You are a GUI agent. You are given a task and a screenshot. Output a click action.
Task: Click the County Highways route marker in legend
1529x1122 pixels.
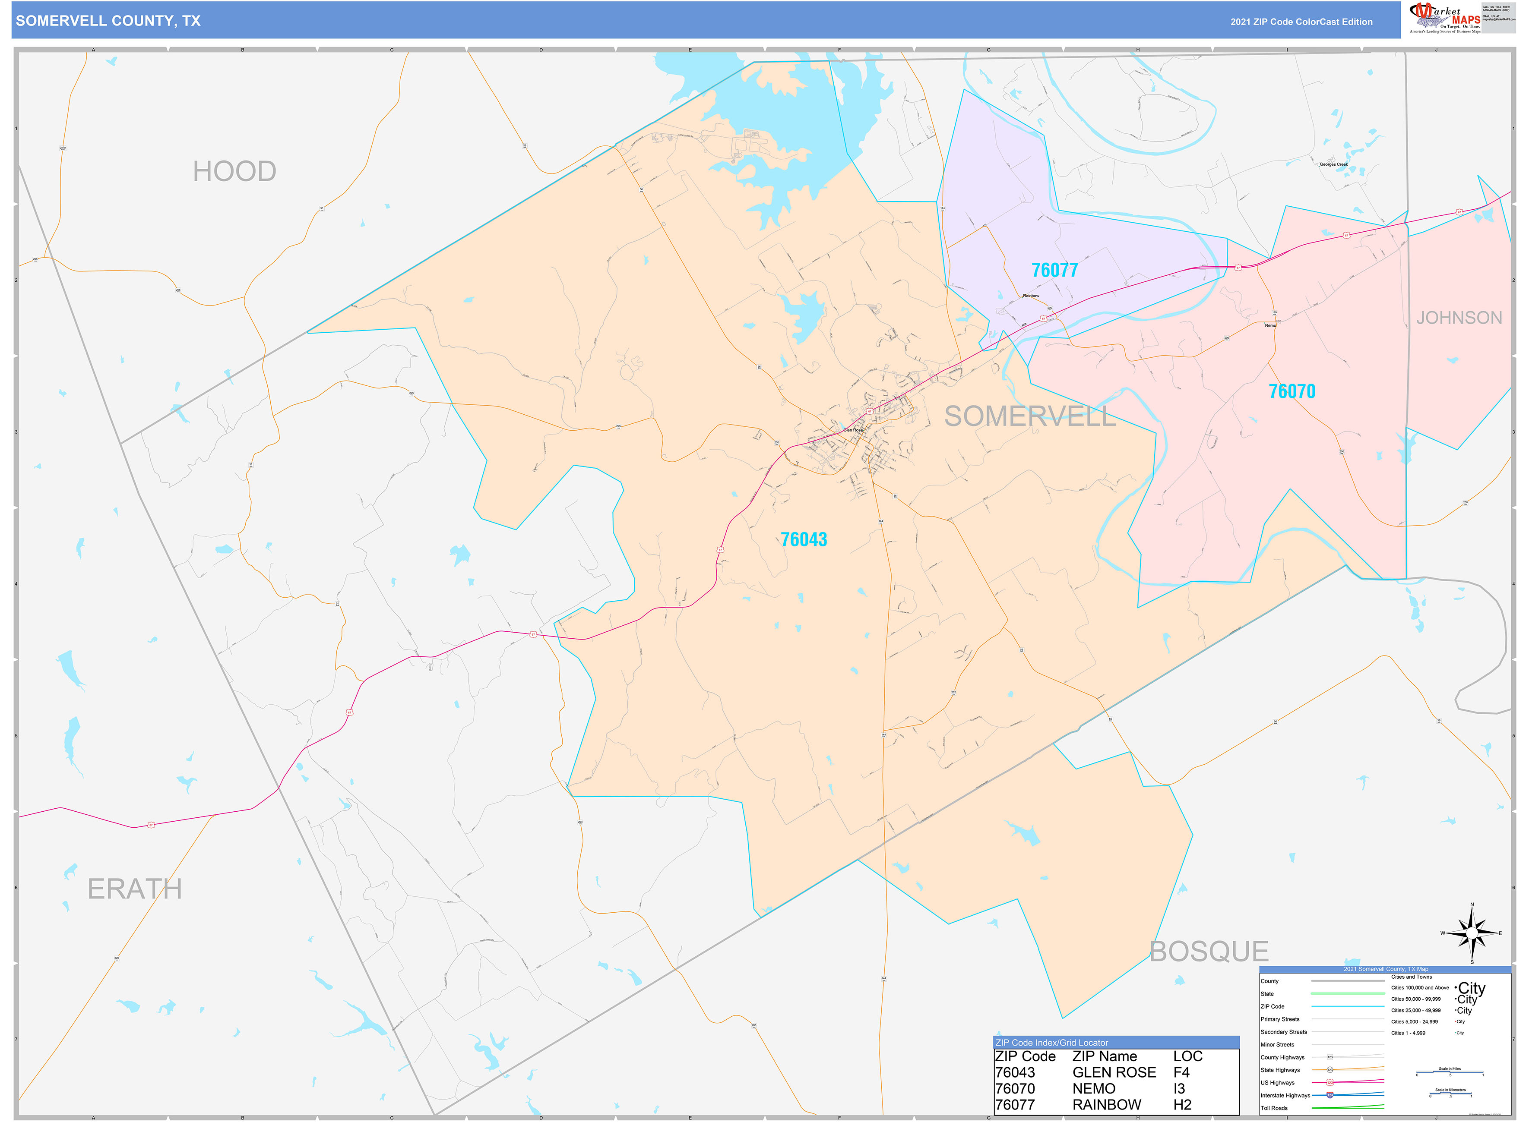1330,1057
